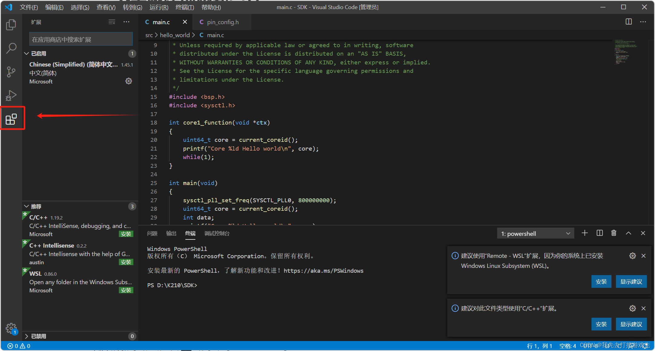Maximize the terminal panel size
This screenshot has width=655, height=351.
pyautogui.click(x=629, y=233)
